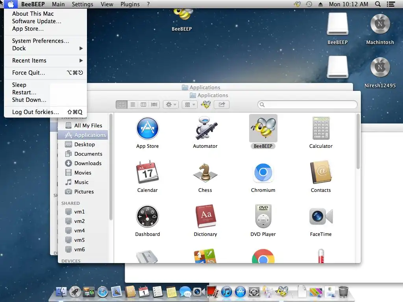403x302 pixels.
Task: Choose App Store… in Apple menu
Action: [x=46, y=28]
